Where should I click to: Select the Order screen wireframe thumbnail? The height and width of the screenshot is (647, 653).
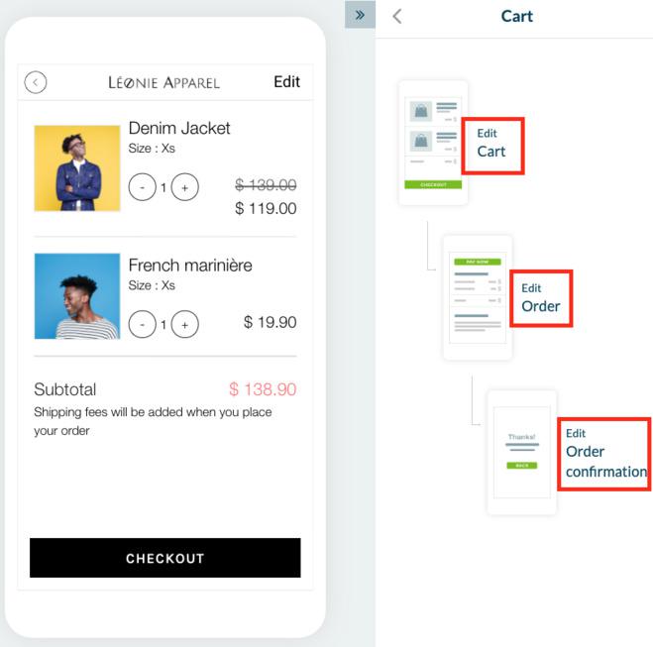(478, 297)
